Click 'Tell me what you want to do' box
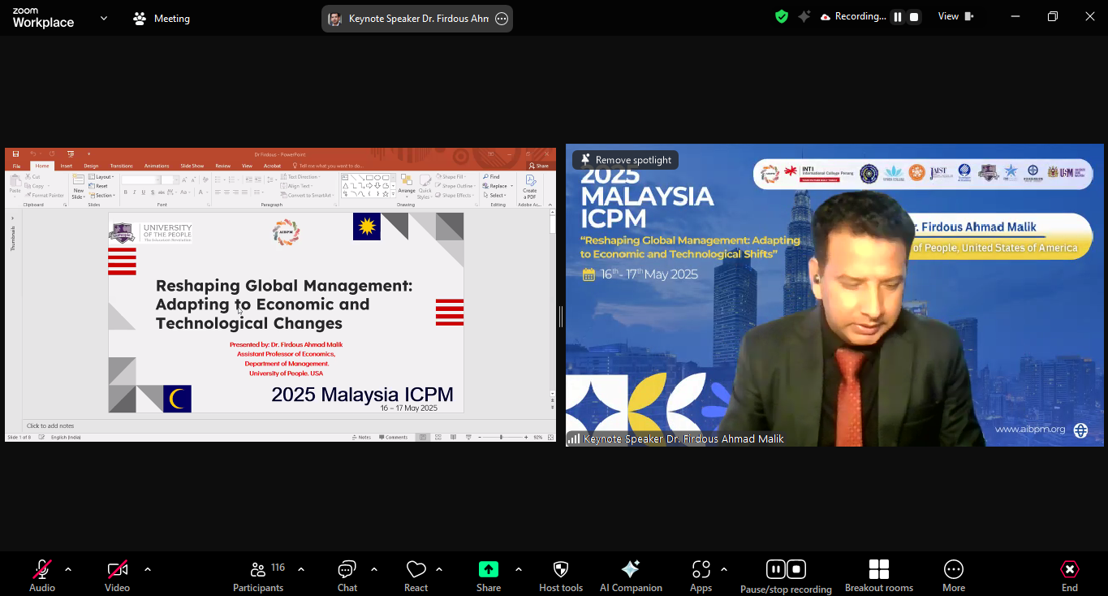1108x596 pixels. (x=330, y=166)
